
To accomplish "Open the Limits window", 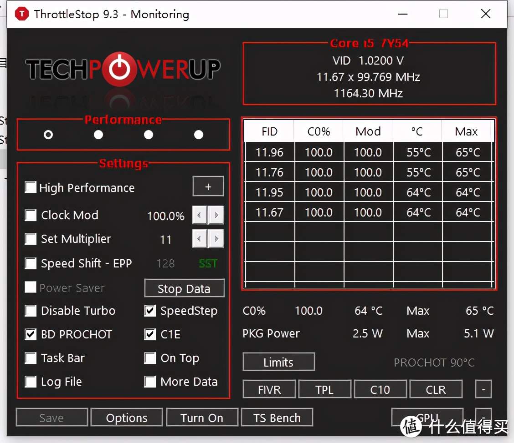I will coord(278,362).
